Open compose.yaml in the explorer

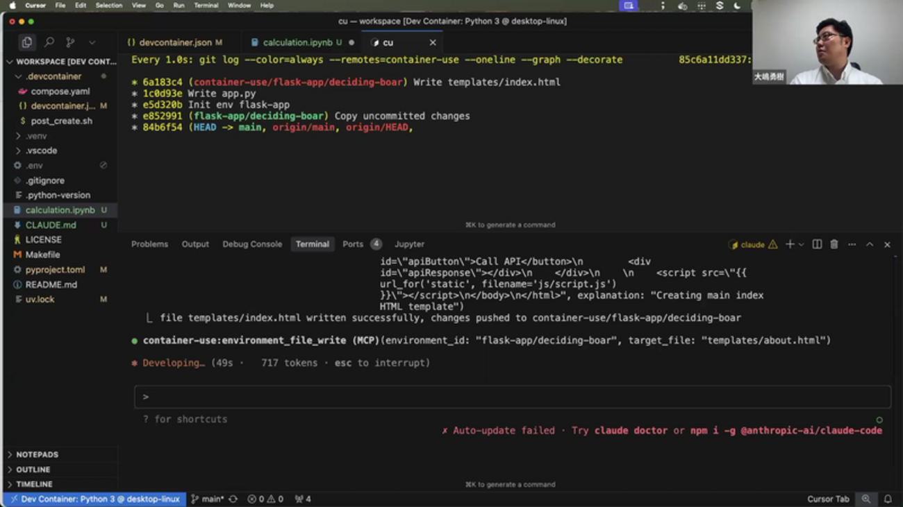(60, 92)
